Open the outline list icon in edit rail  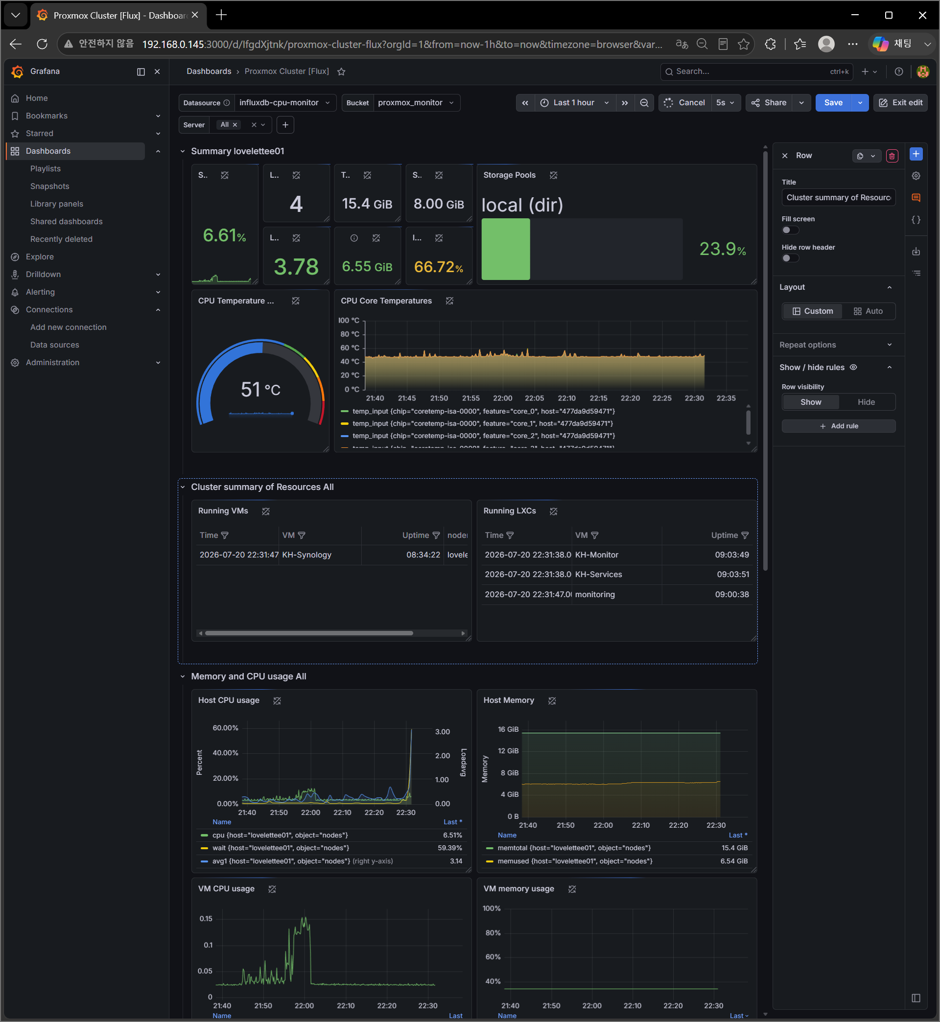[x=916, y=273]
